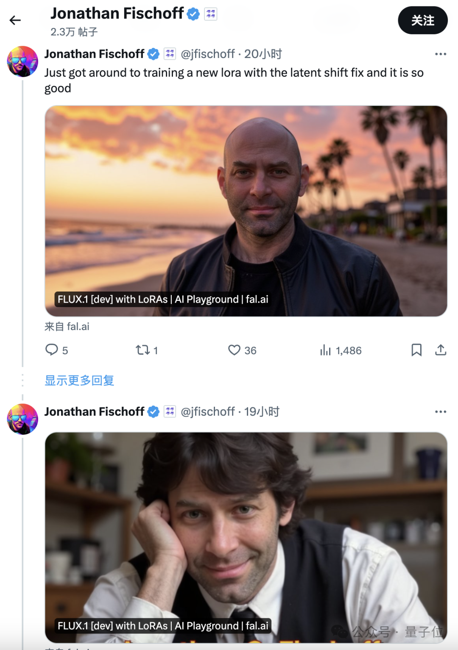Open the 来自 fal.ai source link
Screen dimensions: 458x650
click(x=67, y=327)
